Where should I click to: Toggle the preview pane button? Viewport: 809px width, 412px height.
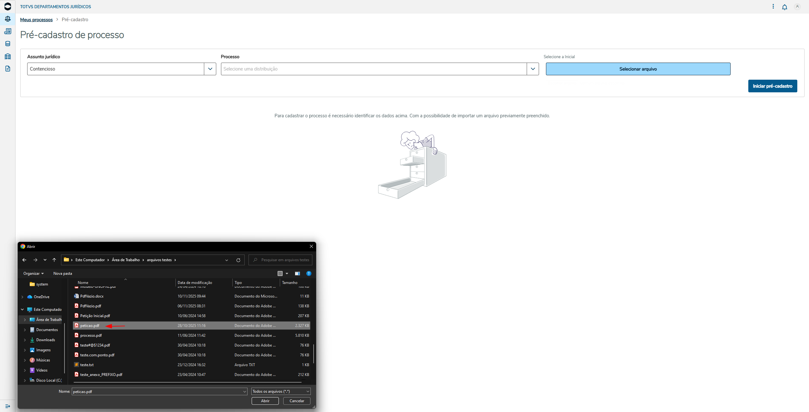click(297, 274)
